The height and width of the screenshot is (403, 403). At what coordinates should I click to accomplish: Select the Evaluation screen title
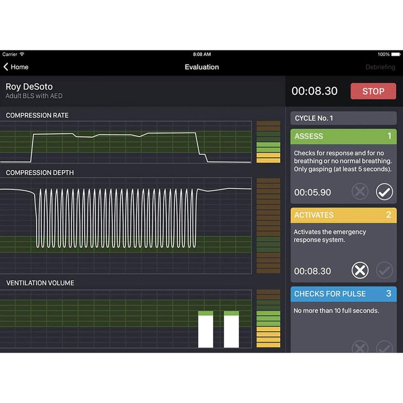pyautogui.click(x=201, y=66)
